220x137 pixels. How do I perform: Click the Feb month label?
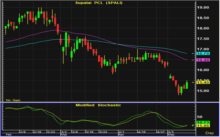(x=8, y=135)
